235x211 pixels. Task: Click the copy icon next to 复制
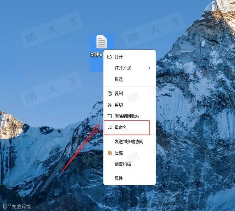(110, 93)
